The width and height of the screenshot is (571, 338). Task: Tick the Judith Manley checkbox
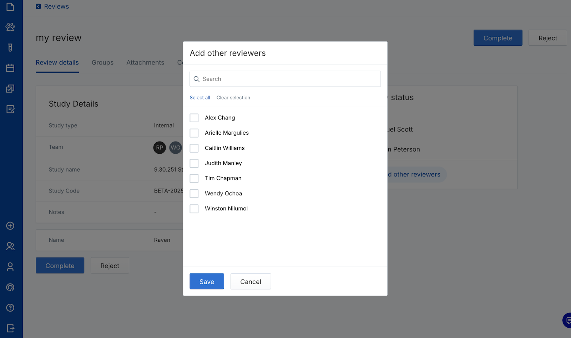click(194, 163)
